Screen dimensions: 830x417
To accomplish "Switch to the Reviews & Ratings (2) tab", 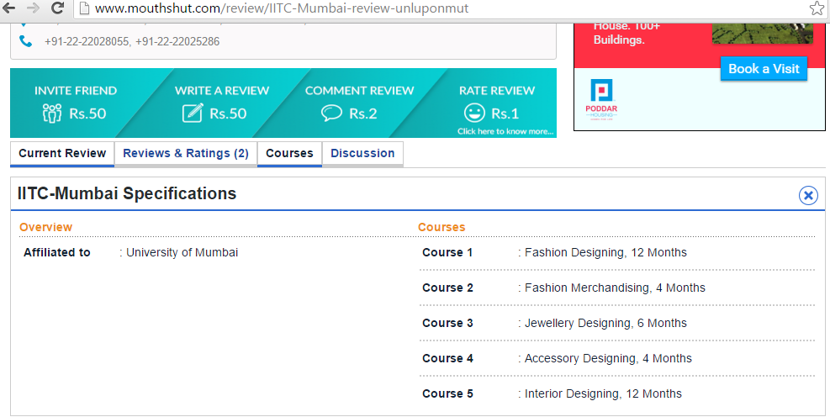I will 186,154.
